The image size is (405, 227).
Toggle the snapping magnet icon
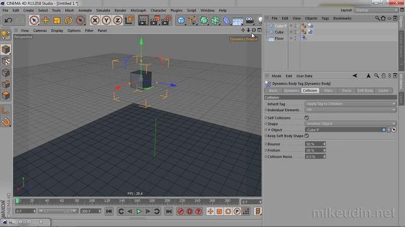[x=6, y=122]
